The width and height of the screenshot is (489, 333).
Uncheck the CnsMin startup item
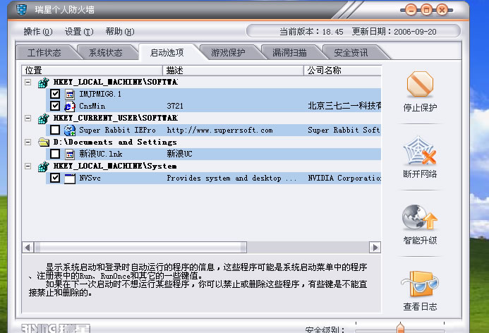[x=55, y=106]
